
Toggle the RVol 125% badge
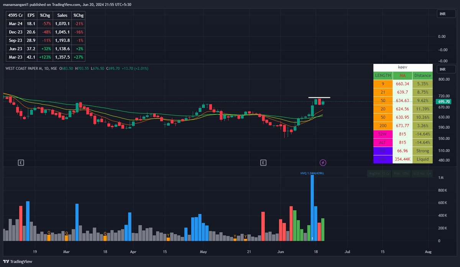[401, 173]
